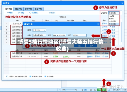Delete the 218.16.123.121 资管行情 row
This screenshot has width=127, height=92.
pos(90,56)
